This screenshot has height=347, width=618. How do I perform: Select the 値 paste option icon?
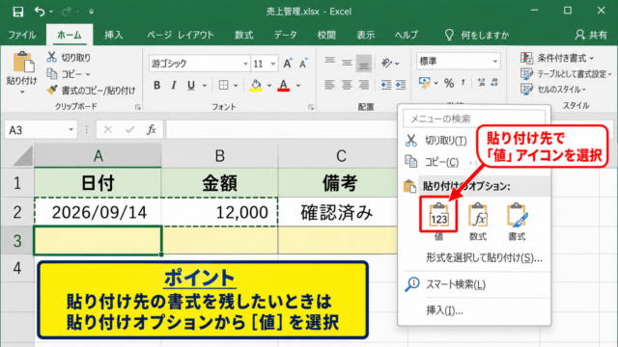point(438,215)
